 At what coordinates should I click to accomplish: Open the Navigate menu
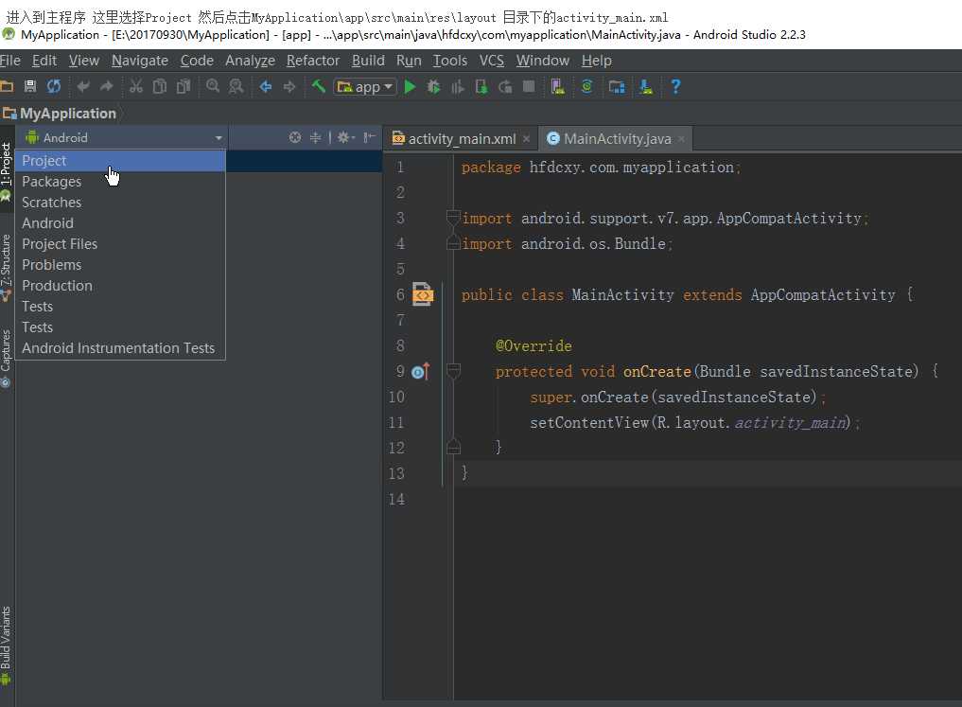click(x=140, y=61)
